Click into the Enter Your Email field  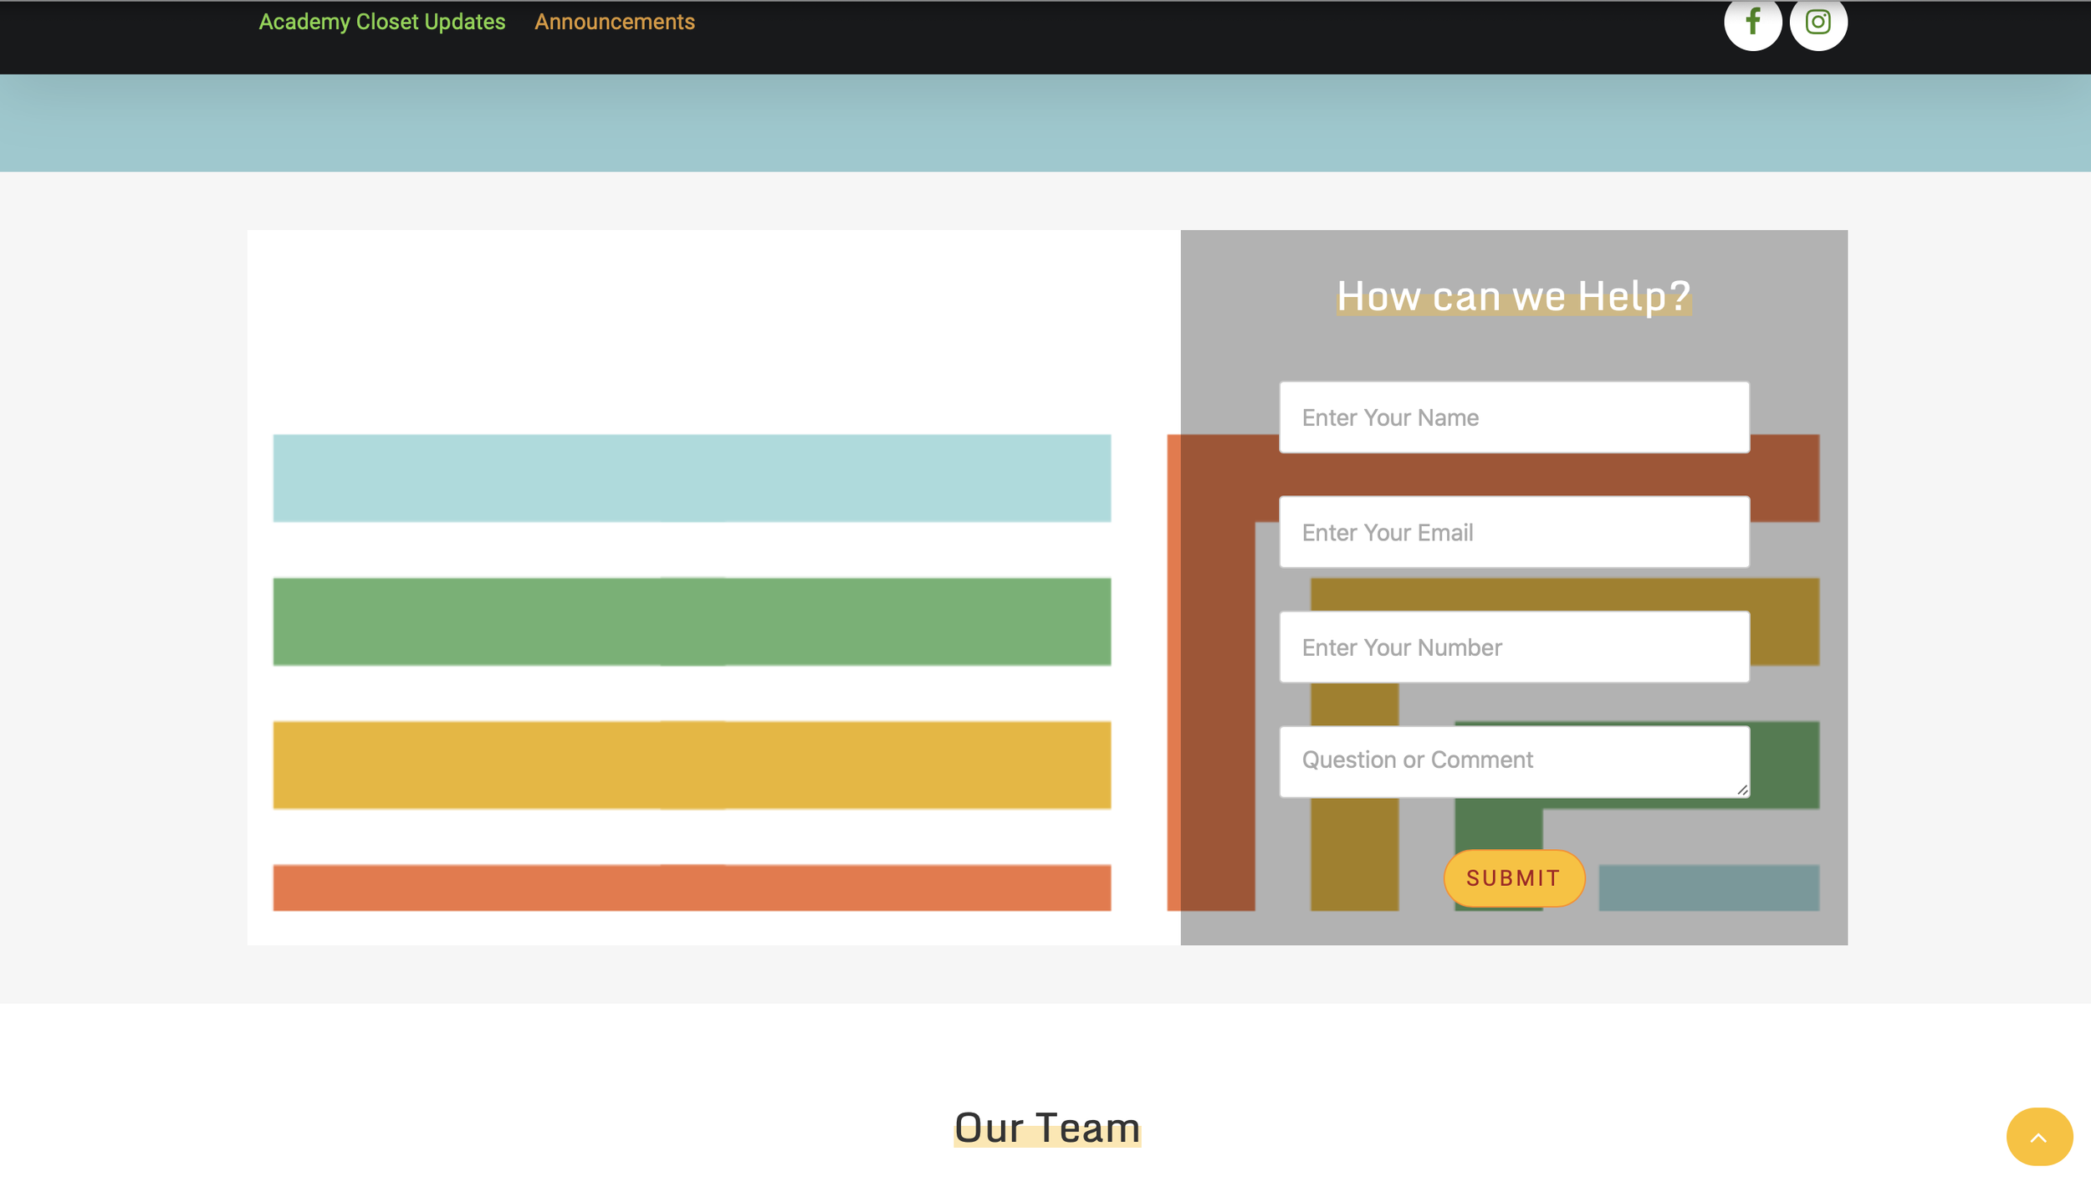[1513, 532]
